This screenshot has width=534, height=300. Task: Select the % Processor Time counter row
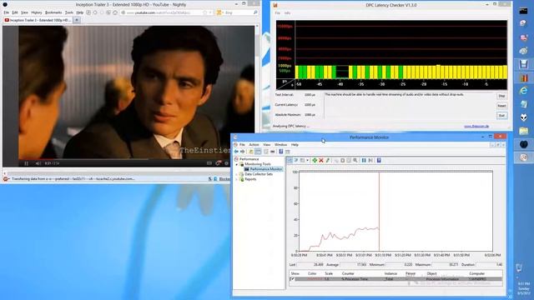(x=395, y=279)
